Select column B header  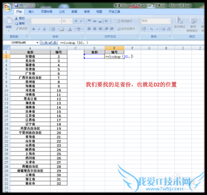pos(59,48)
